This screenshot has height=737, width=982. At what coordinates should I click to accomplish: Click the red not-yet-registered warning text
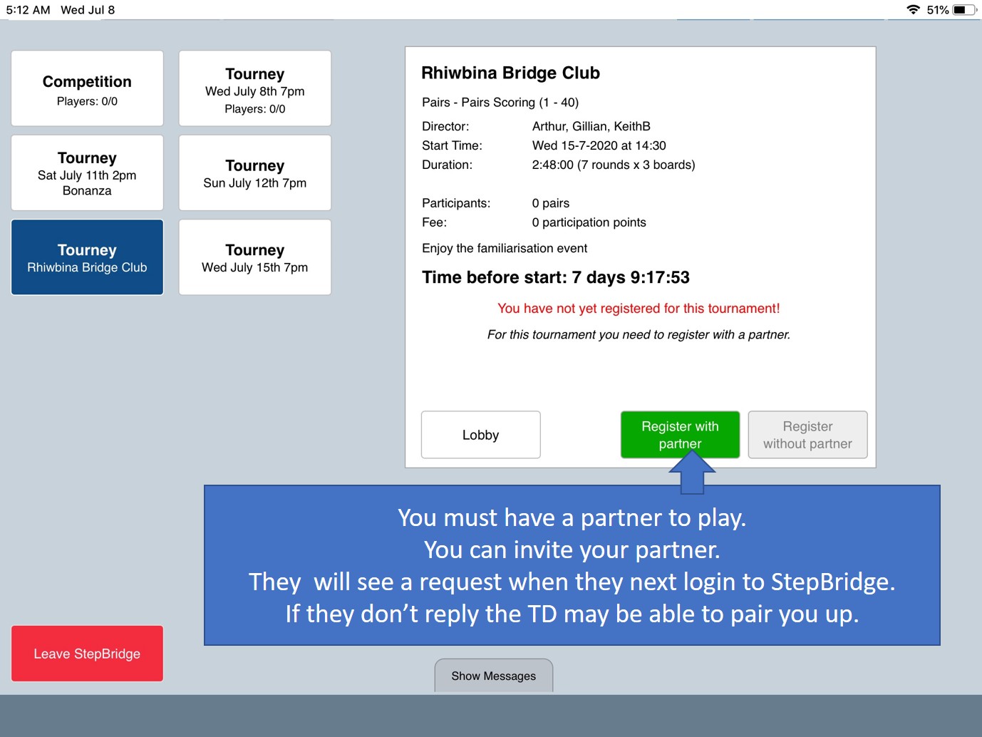click(x=639, y=309)
